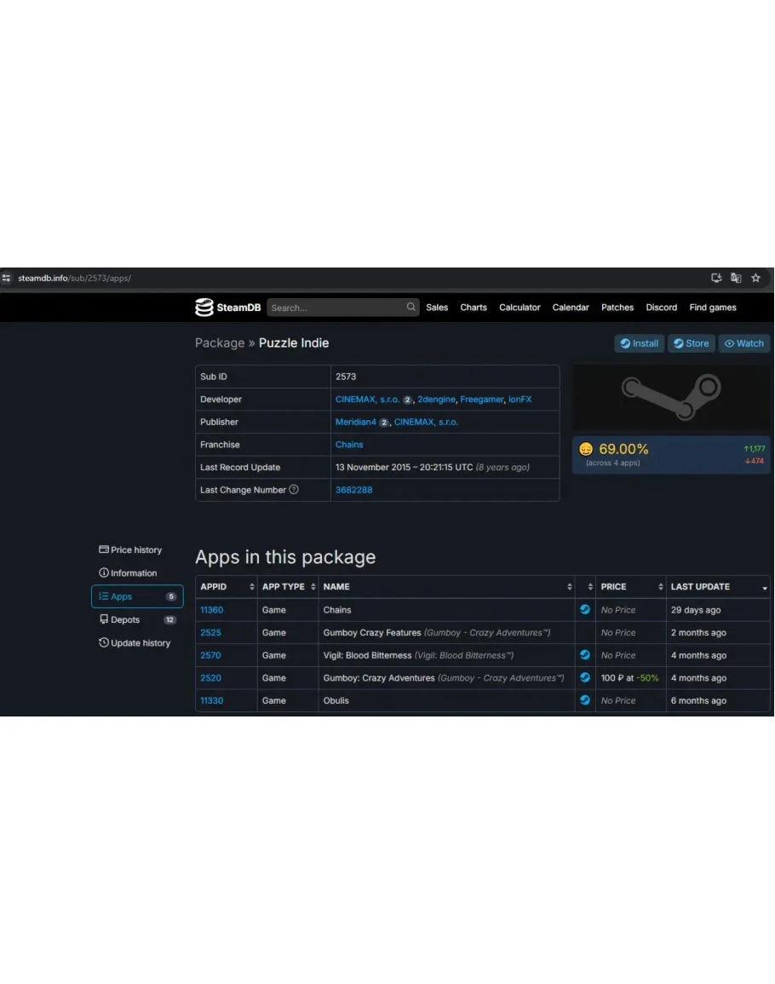Image resolution: width=775 pixels, height=984 pixels.
Task: Click the Watch button
Action: click(x=744, y=343)
